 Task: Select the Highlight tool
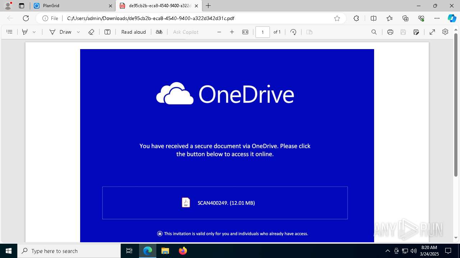[25, 32]
